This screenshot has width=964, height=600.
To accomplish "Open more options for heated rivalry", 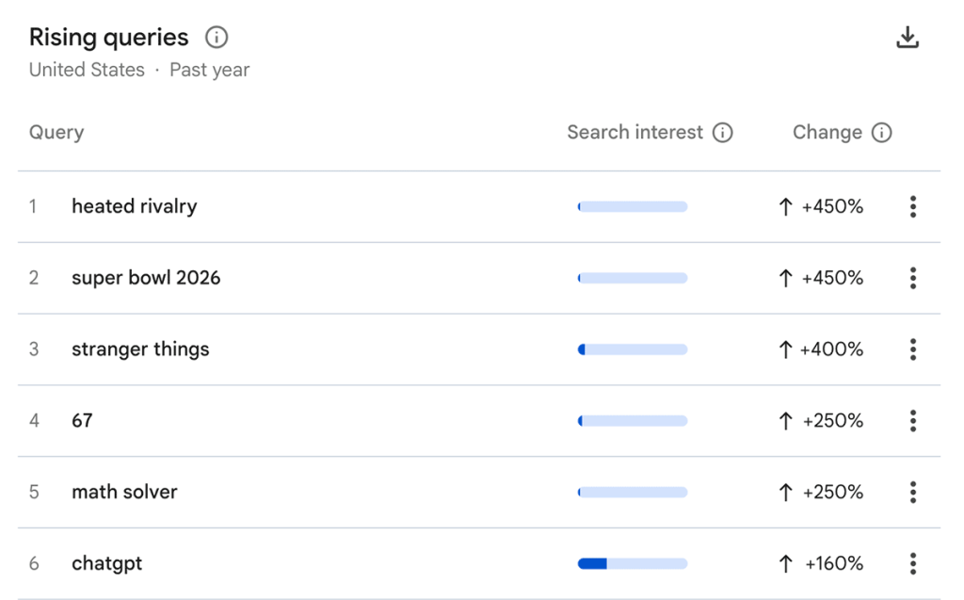I will (912, 207).
